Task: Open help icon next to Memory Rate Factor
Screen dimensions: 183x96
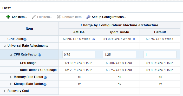Action: click(45, 77)
